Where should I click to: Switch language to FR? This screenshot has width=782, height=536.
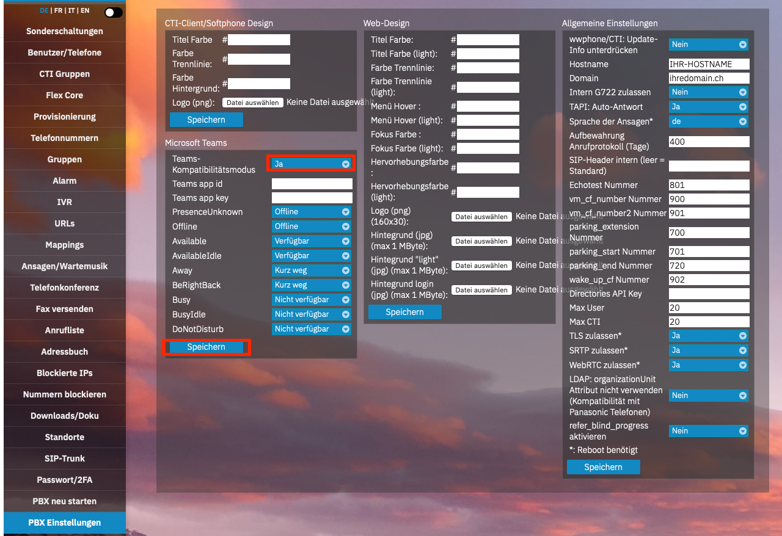click(58, 11)
